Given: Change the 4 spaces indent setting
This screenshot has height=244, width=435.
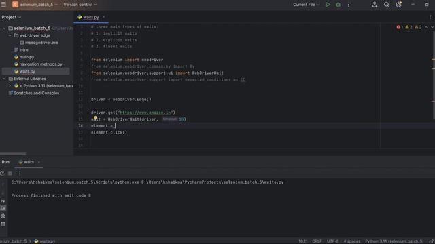Looking at the screenshot, I should click(x=352, y=241).
